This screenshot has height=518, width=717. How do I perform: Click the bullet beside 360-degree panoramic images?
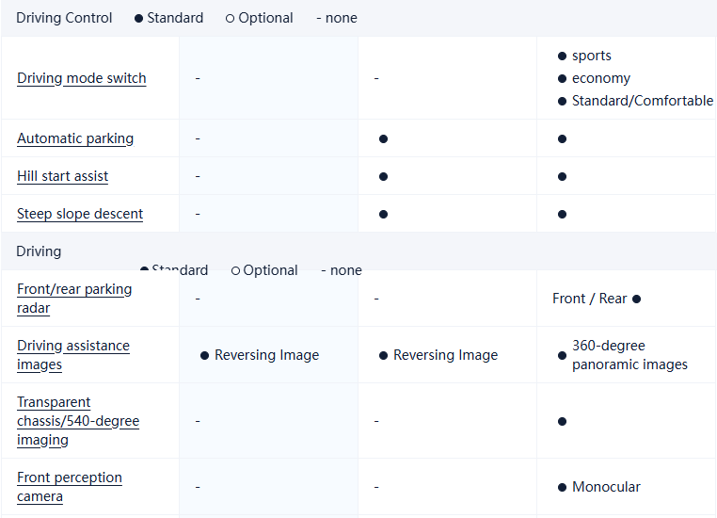pos(563,347)
